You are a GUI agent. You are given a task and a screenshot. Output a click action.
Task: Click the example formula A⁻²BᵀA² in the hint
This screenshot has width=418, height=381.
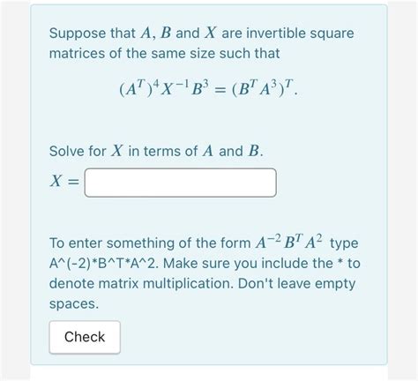tap(288, 243)
